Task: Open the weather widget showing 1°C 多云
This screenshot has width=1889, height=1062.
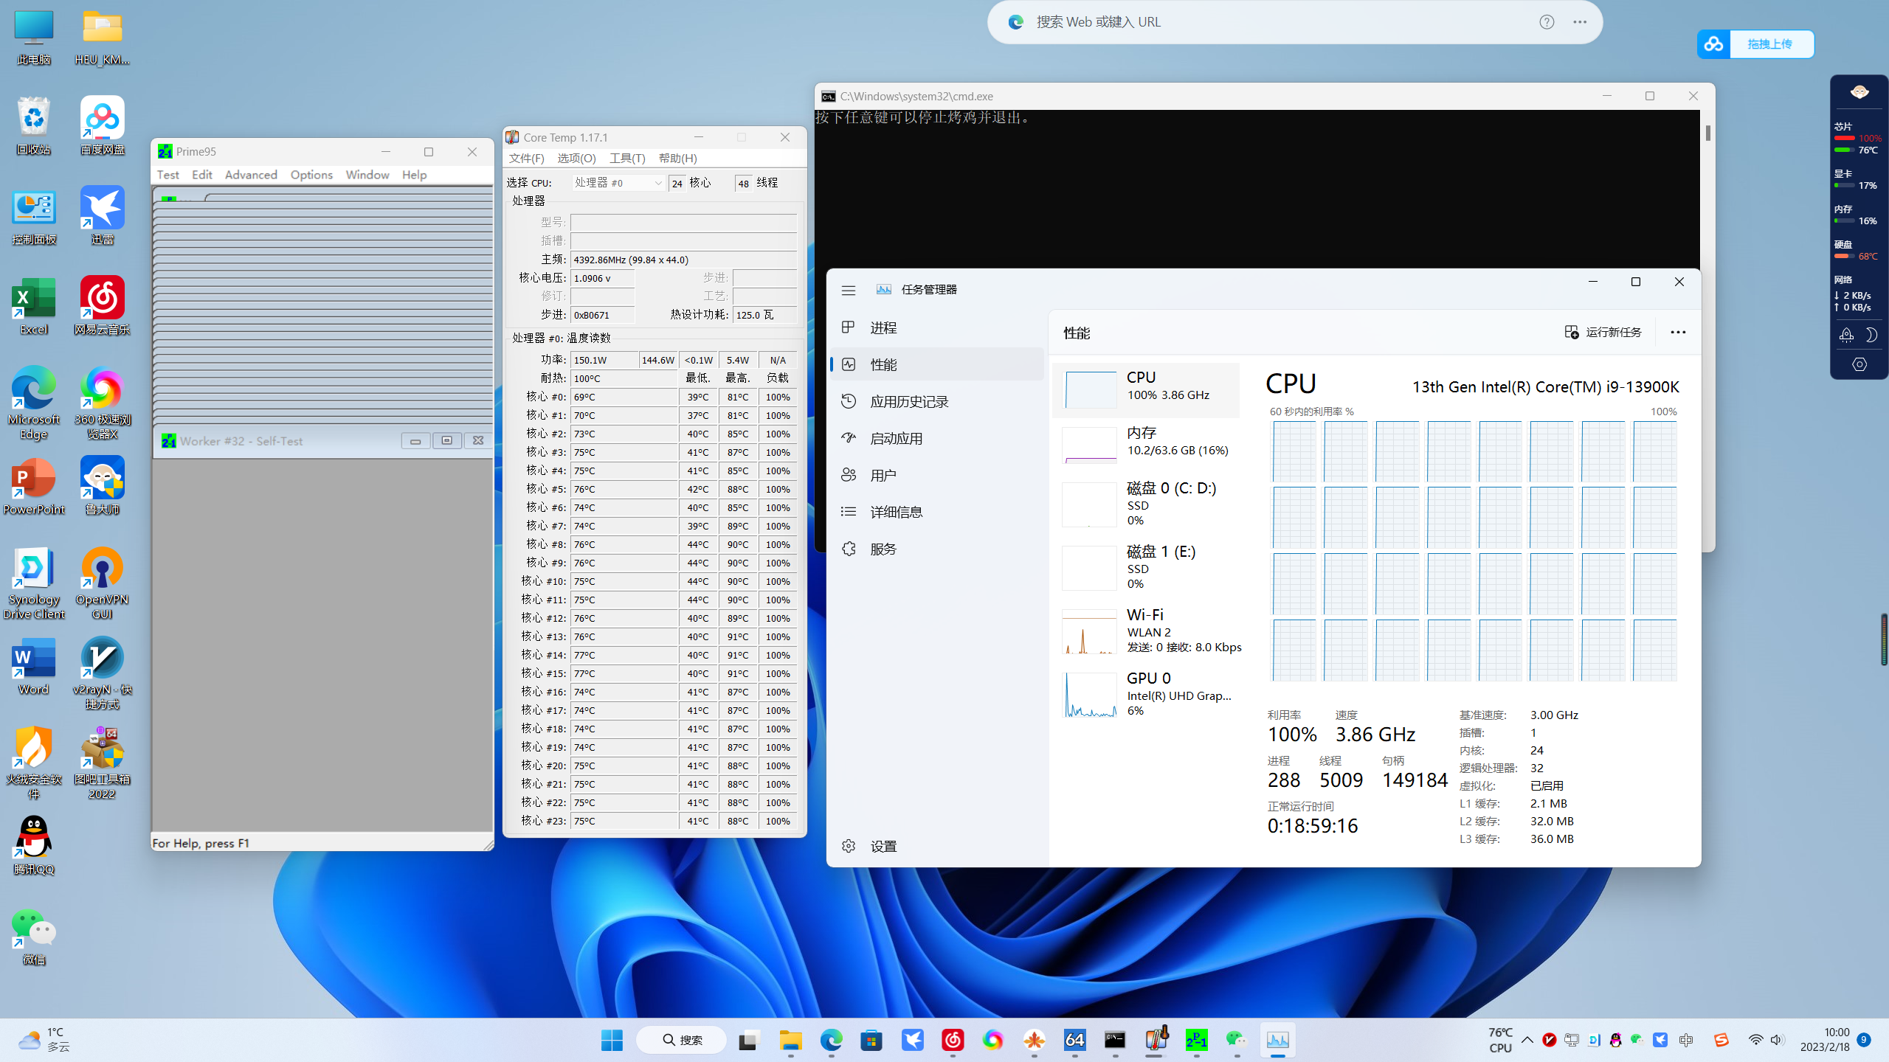Action: 44,1040
